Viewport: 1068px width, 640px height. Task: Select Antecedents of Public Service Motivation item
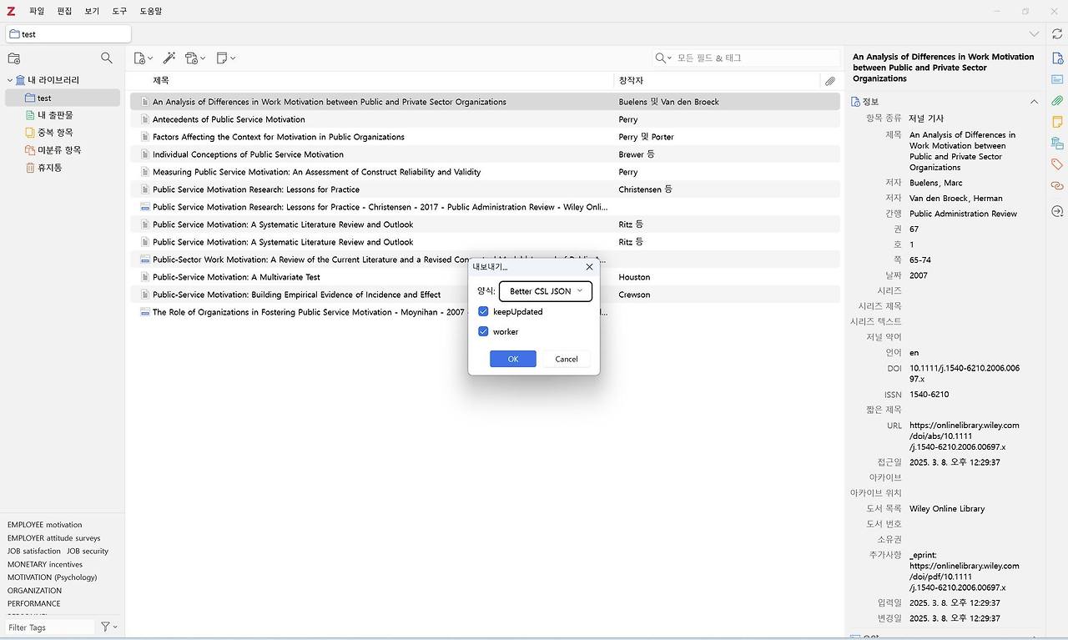[485, 119]
